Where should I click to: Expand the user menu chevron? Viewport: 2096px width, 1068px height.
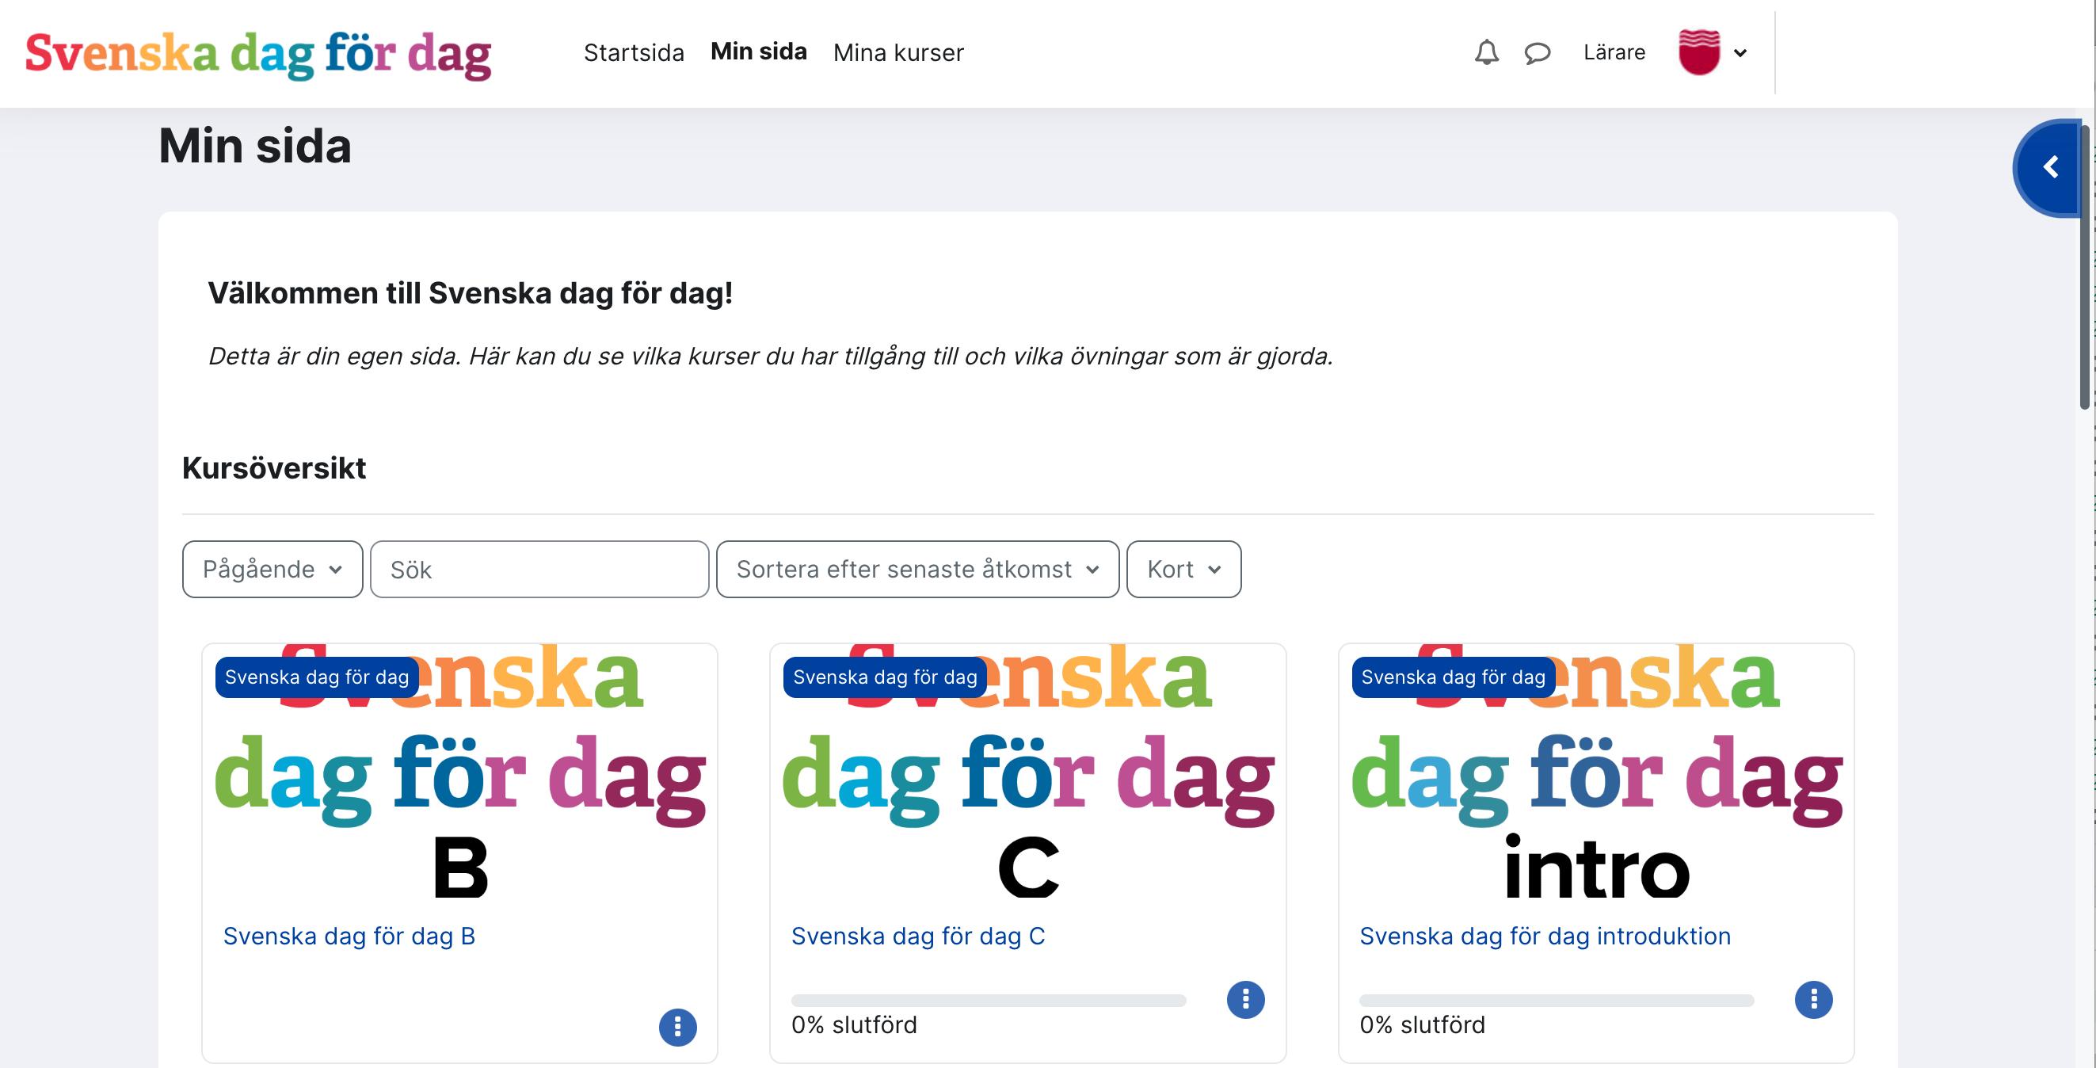tap(1740, 54)
